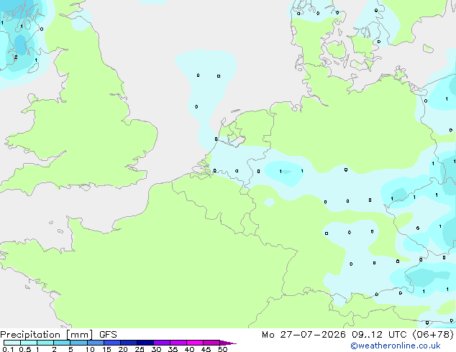Viewport: 456px width, 352px height.
Task: Click the '30' legend scale label
Action: [156, 349]
